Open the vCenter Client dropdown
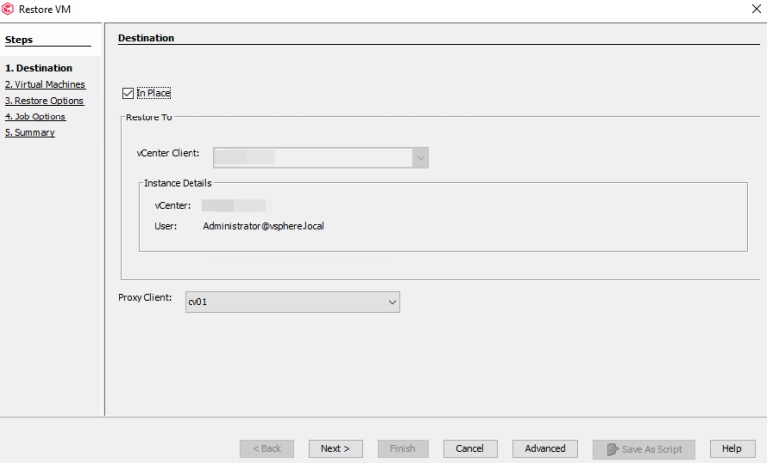 click(x=420, y=157)
